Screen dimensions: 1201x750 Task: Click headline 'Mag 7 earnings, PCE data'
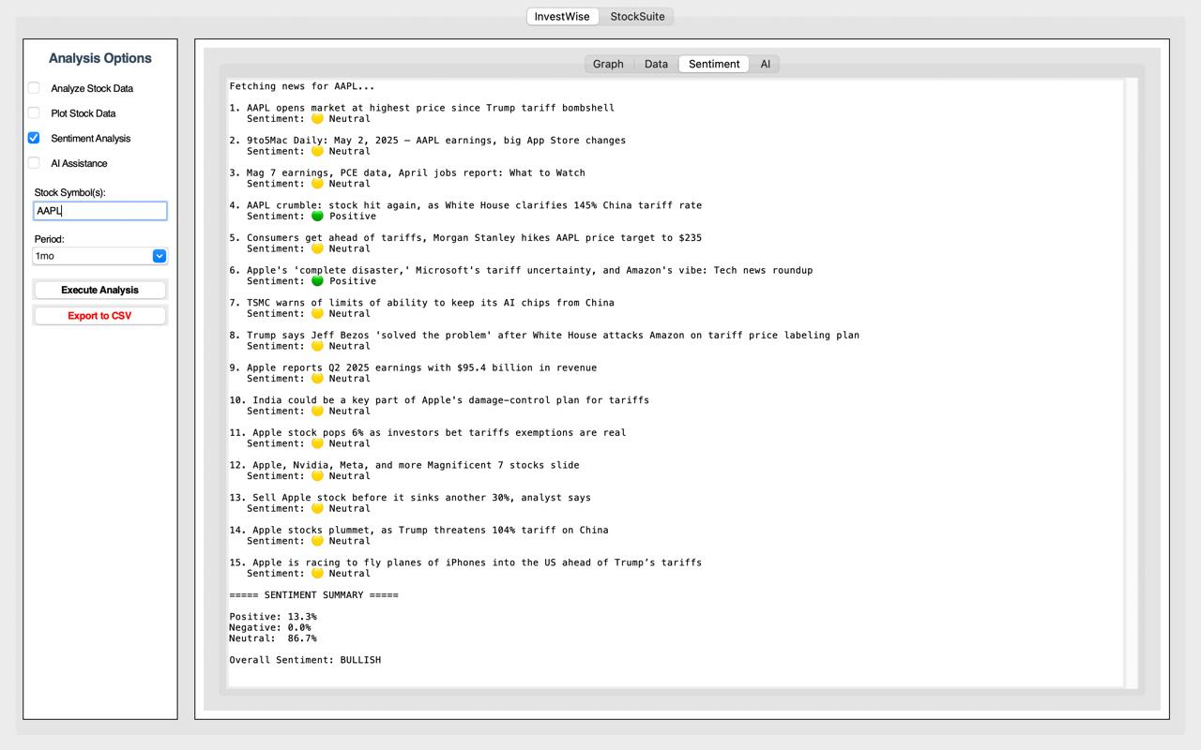[416, 172]
